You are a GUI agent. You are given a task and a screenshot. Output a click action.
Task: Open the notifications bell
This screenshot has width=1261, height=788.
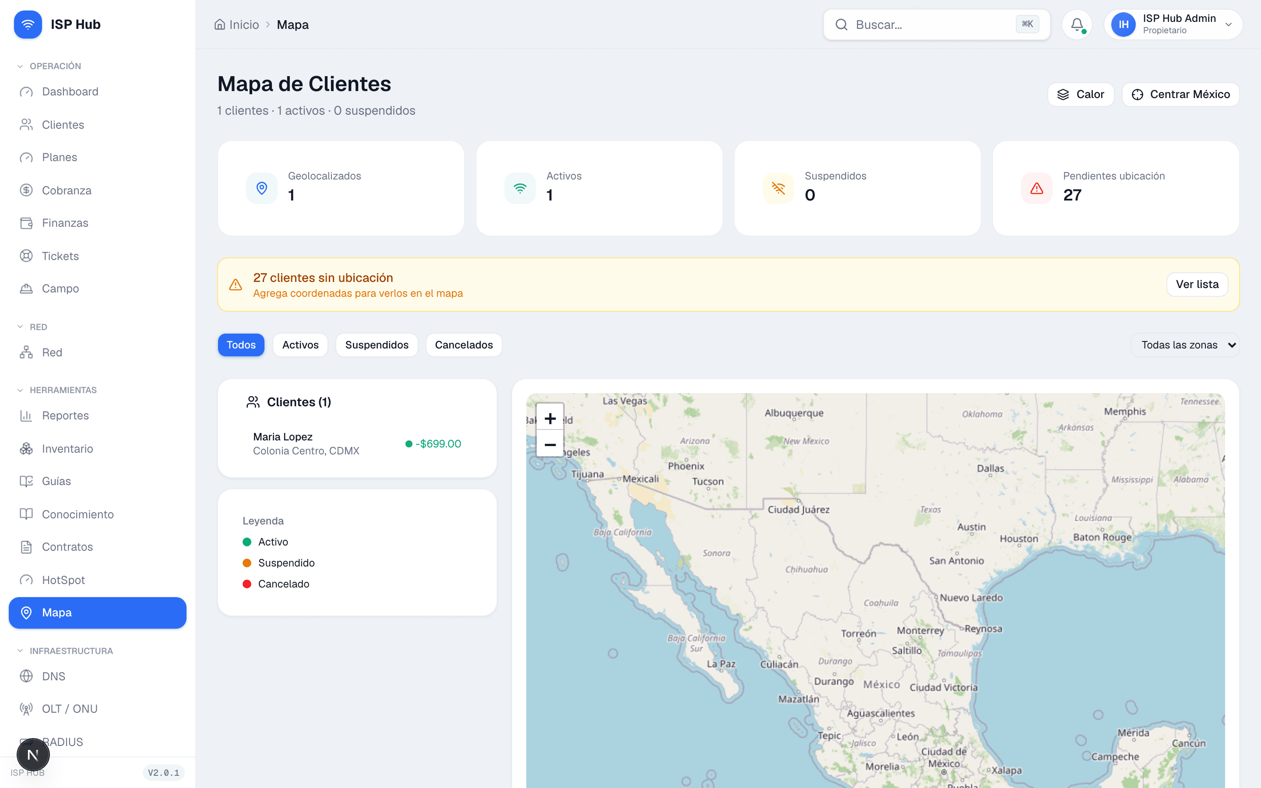pos(1077,25)
